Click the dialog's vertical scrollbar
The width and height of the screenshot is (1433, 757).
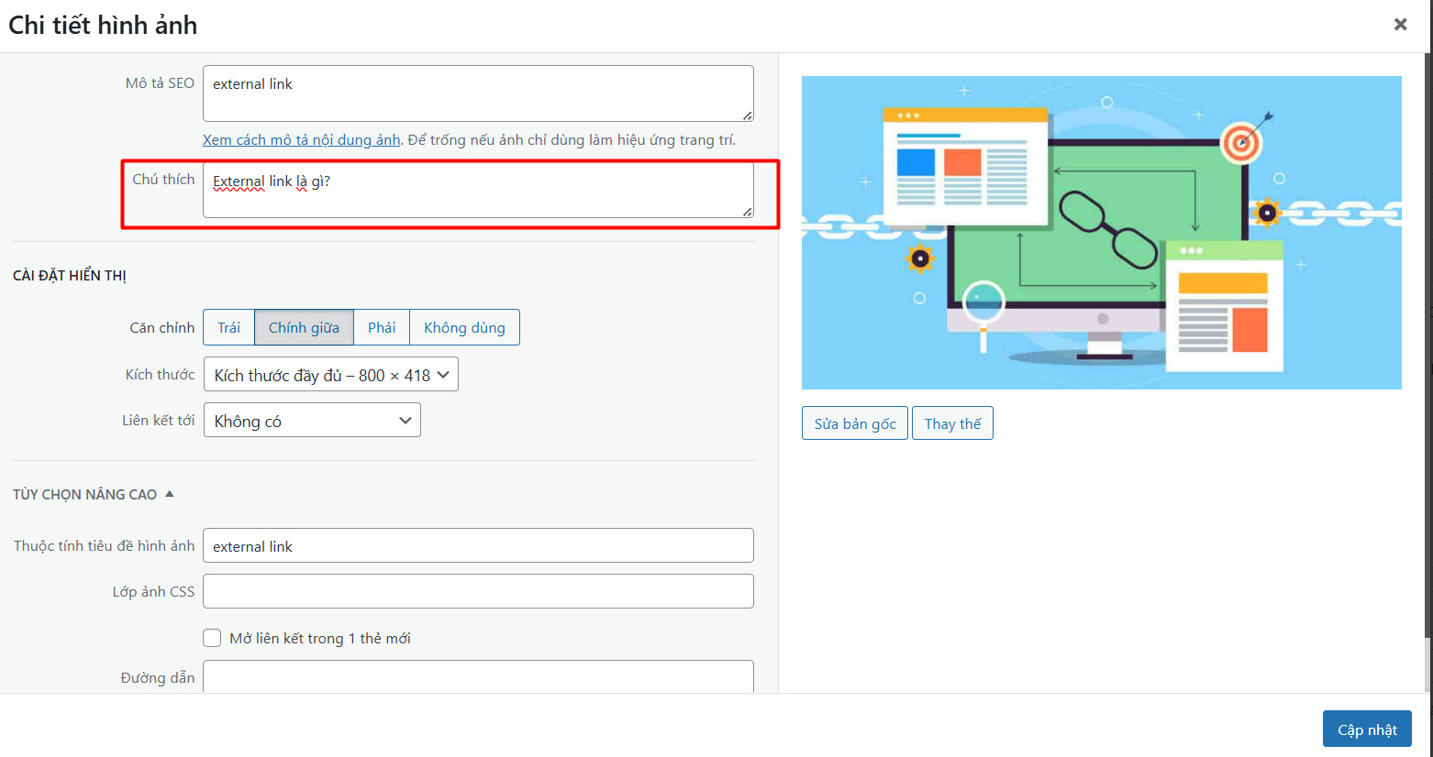pos(1427,345)
